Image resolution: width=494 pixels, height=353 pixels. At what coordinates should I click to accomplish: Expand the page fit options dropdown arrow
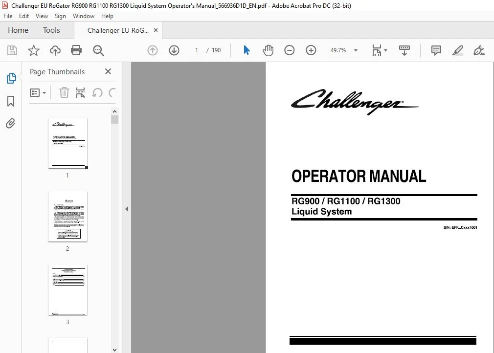click(x=385, y=50)
